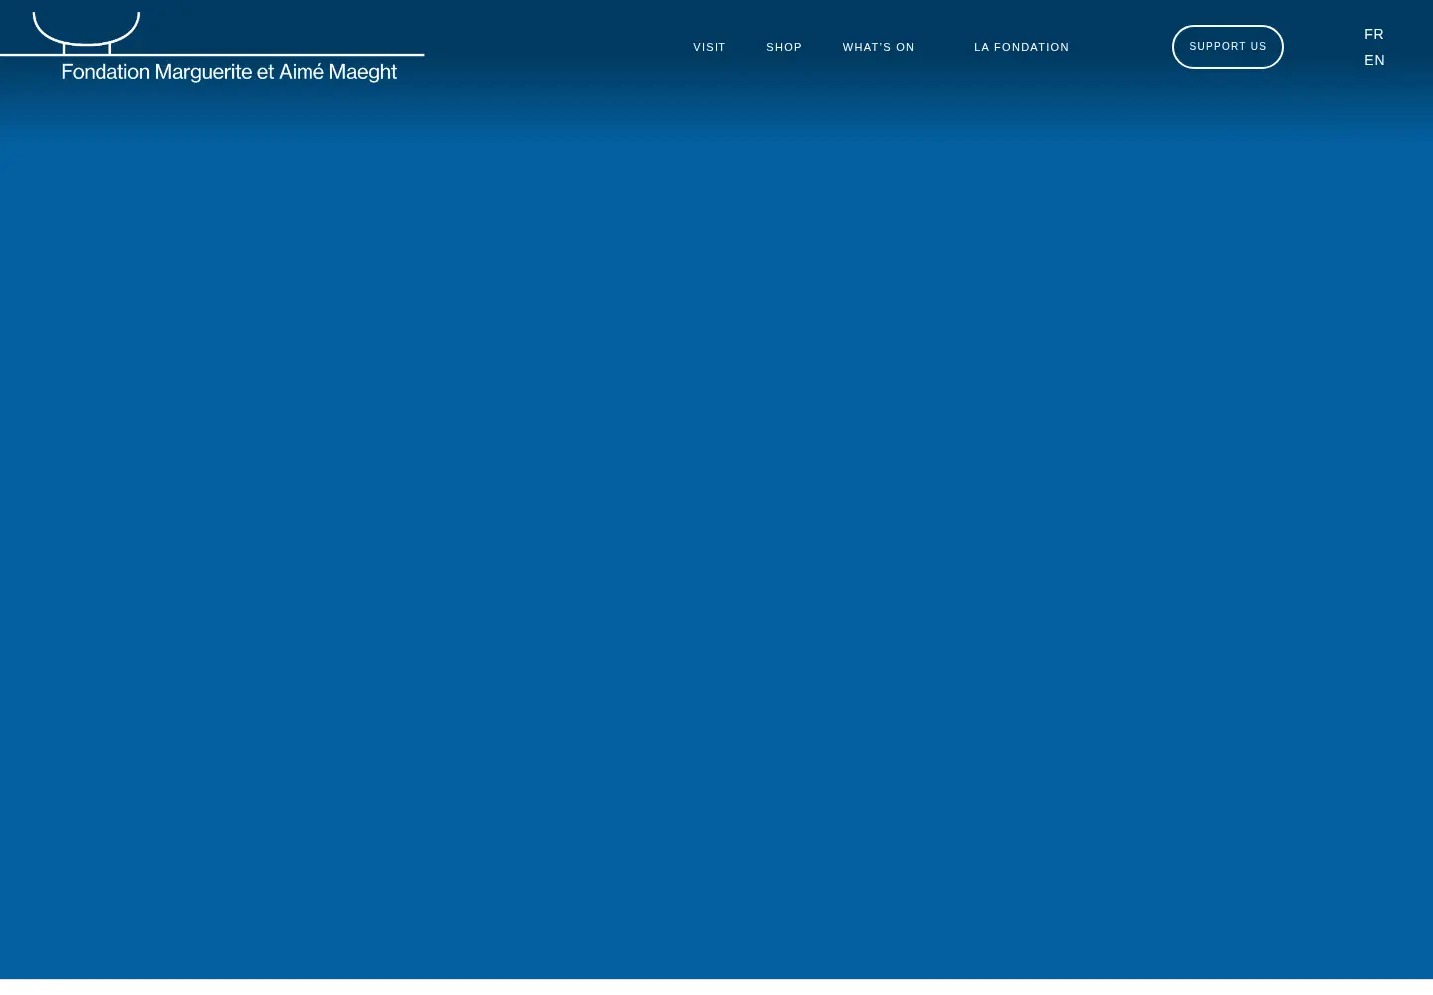Click the Fondation Maeght logo

pyautogui.click(x=212, y=47)
